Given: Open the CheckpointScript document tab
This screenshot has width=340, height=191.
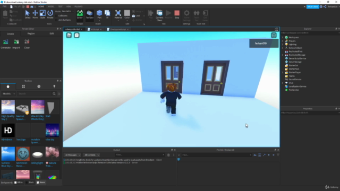Looking at the screenshot, I should [x=117, y=30].
